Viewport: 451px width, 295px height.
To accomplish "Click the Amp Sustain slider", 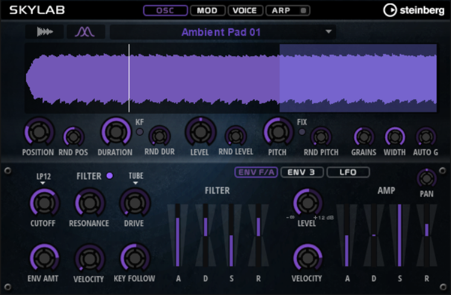I will point(400,235).
